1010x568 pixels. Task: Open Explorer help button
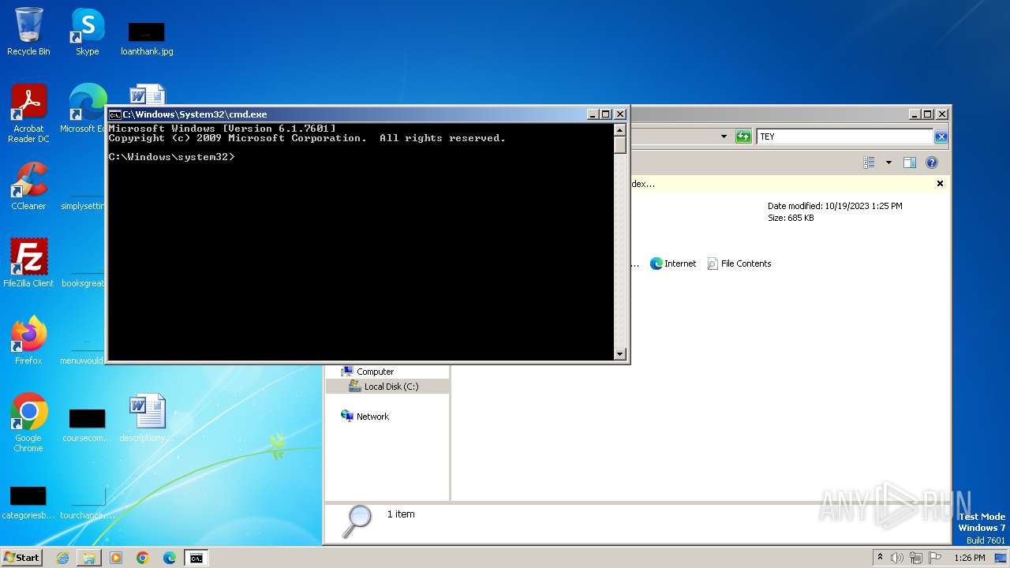[x=931, y=163]
